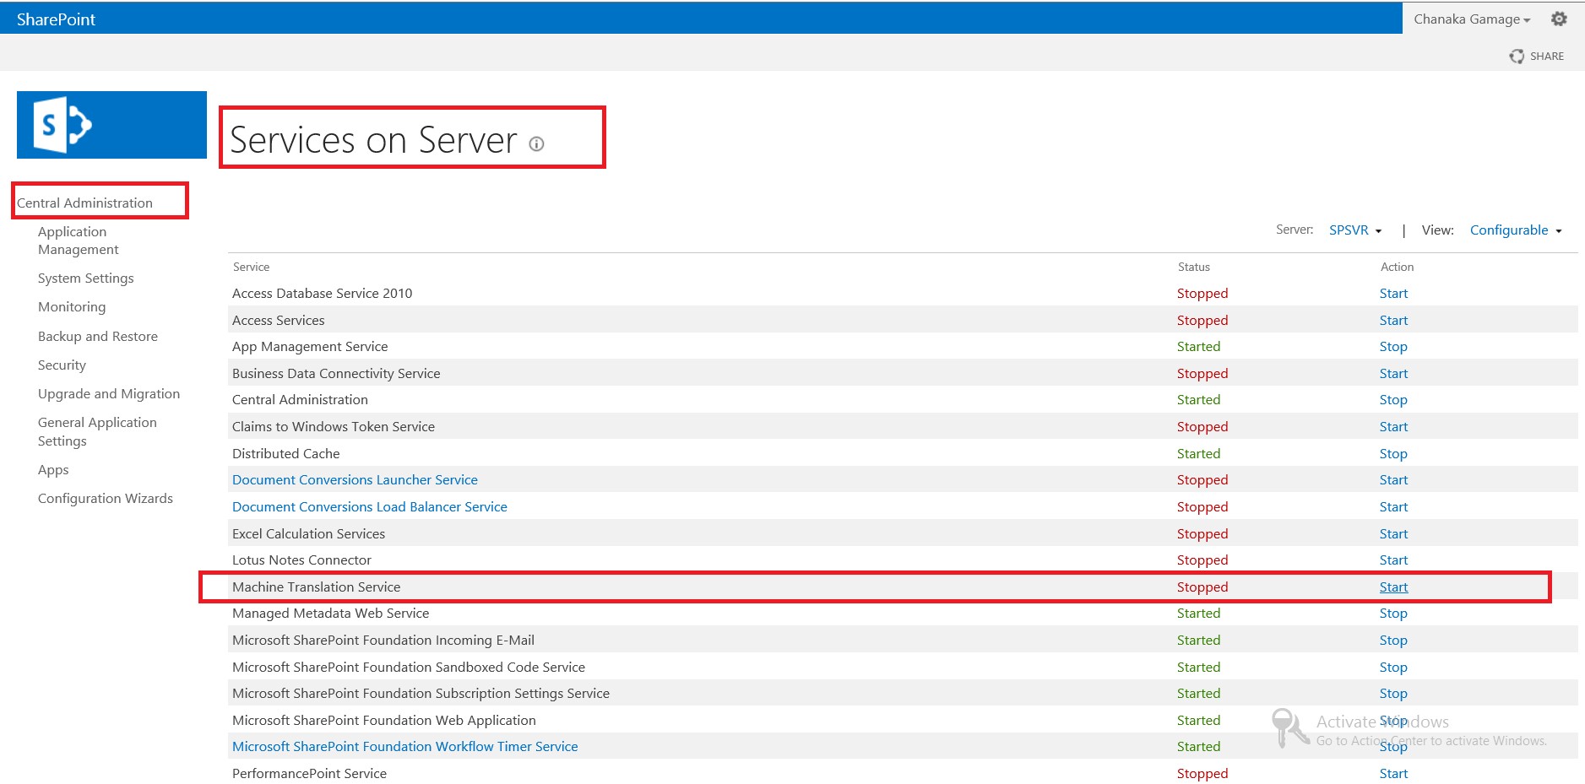Open Backup and Restore
The width and height of the screenshot is (1585, 784).
click(x=98, y=336)
